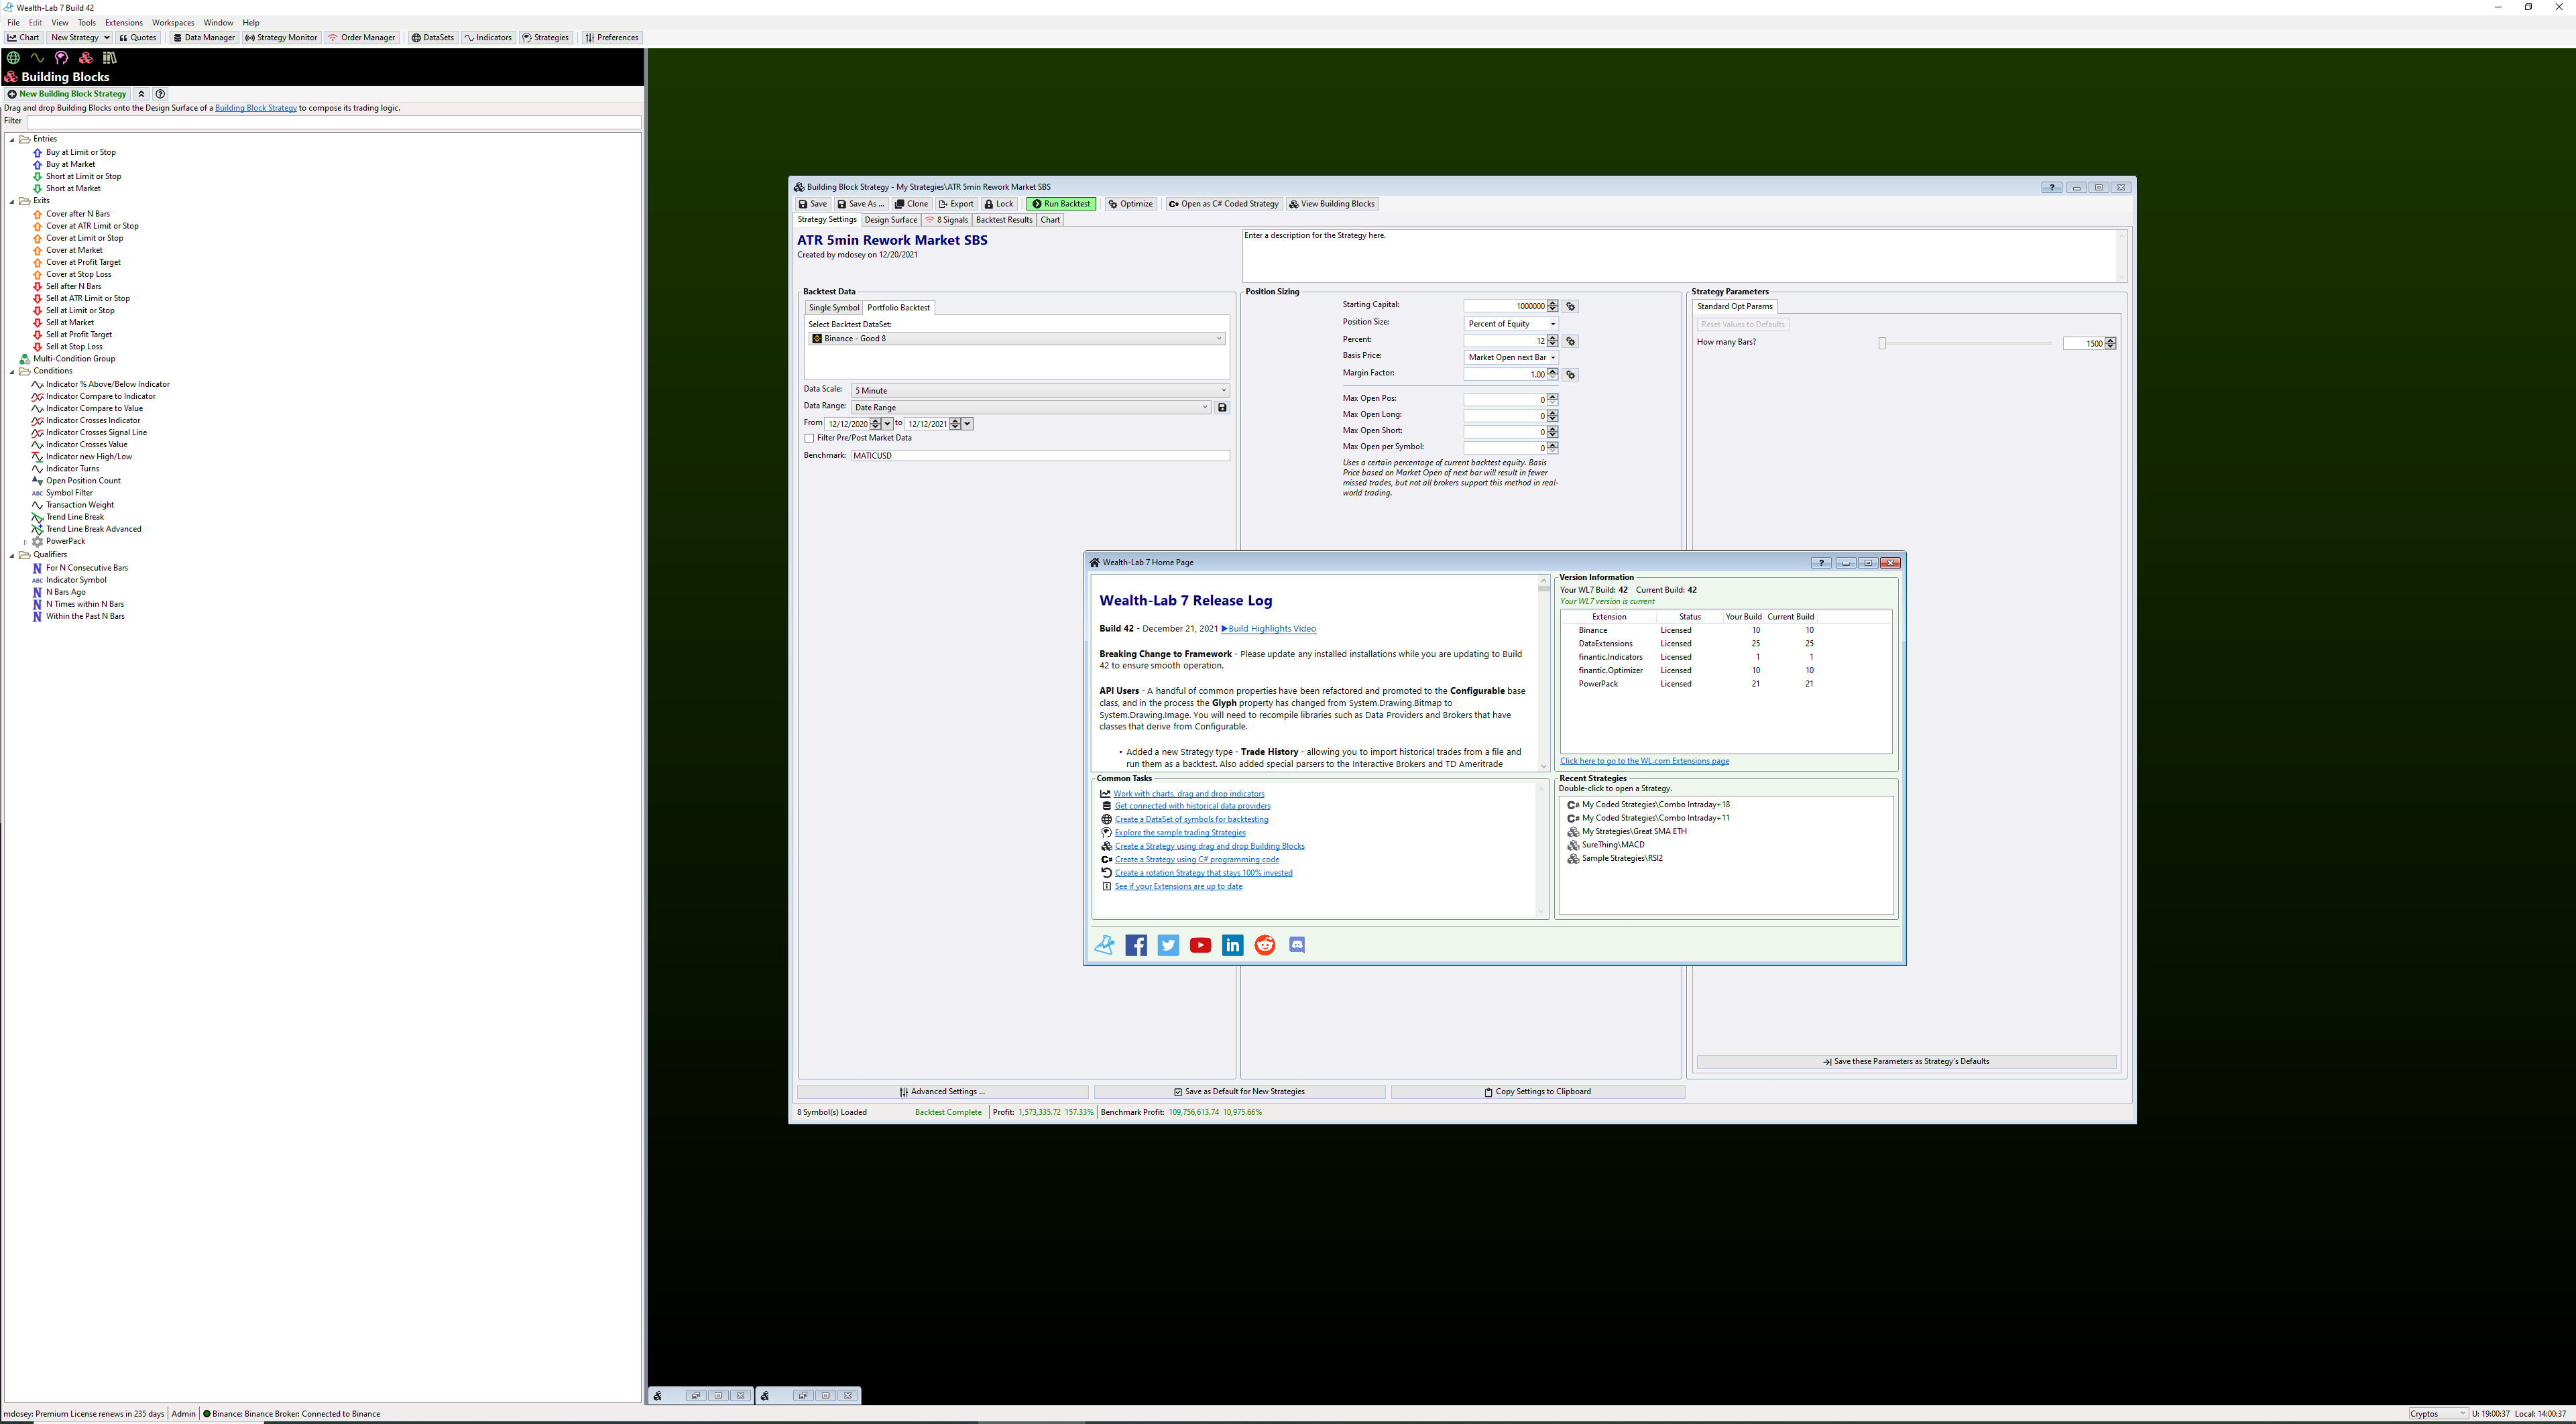
Task: Switch to the Backtest Results tab
Action: point(1003,220)
